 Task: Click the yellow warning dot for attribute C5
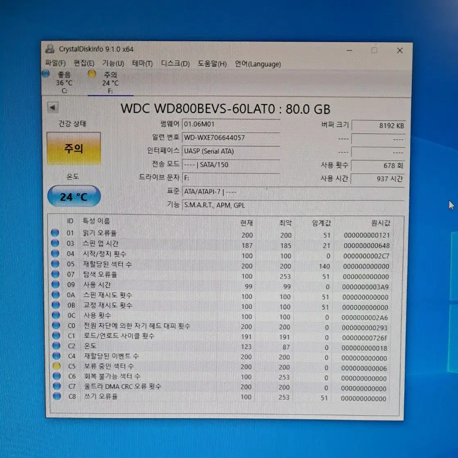coord(57,366)
